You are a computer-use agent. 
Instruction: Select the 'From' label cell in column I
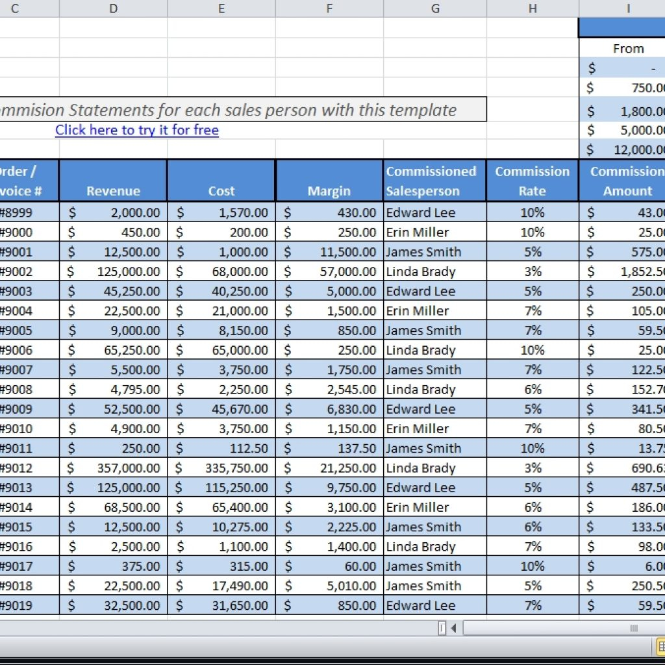(x=627, y=48)
